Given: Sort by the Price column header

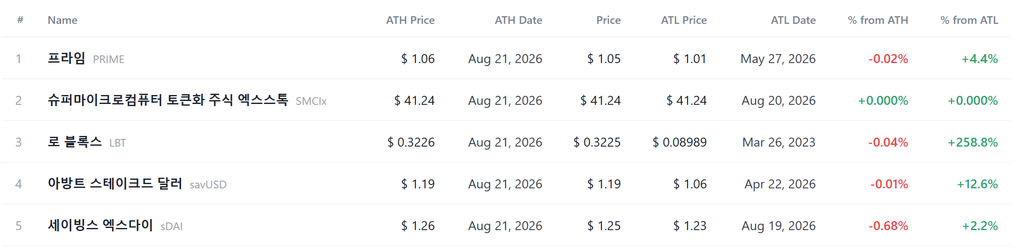Looking at the screenshot, I should 609,20.
